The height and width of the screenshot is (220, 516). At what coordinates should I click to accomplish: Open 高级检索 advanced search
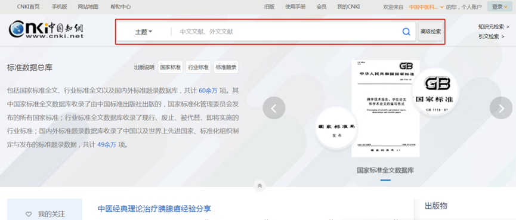[x=431, y=32]
